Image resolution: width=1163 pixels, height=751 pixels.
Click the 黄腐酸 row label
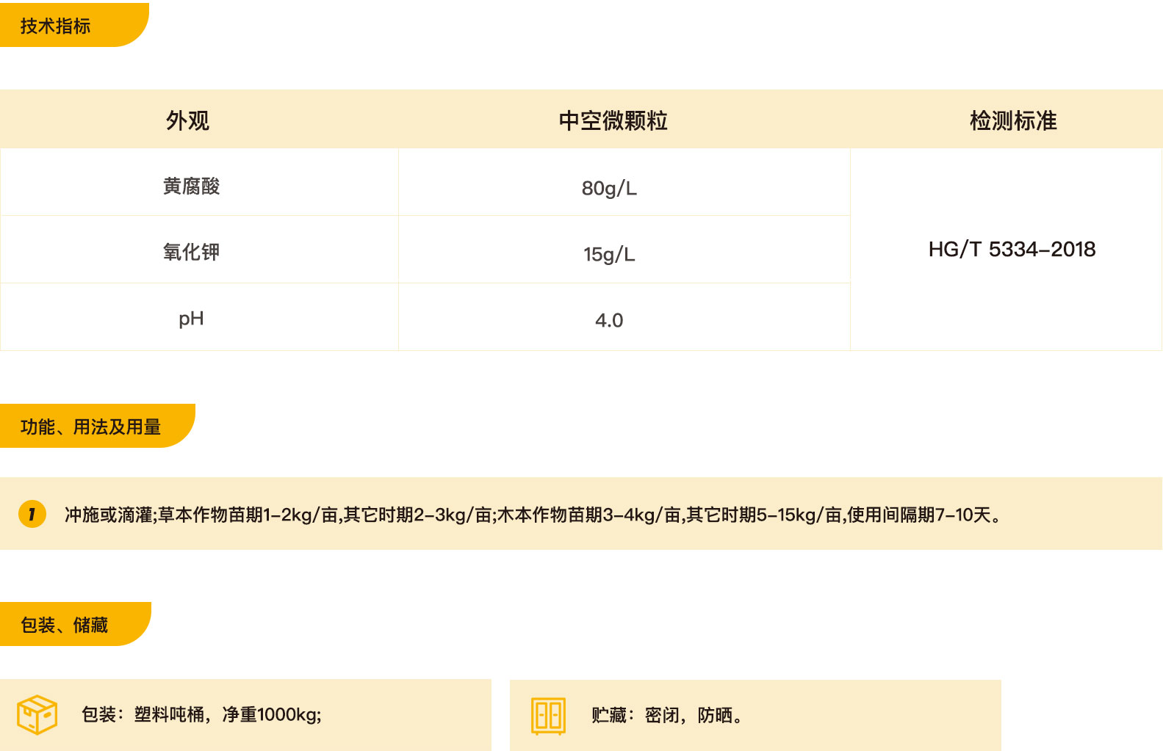point(191,186)
